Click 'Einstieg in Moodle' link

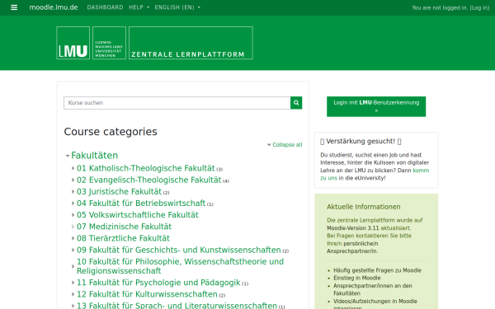tap(357, 279)
